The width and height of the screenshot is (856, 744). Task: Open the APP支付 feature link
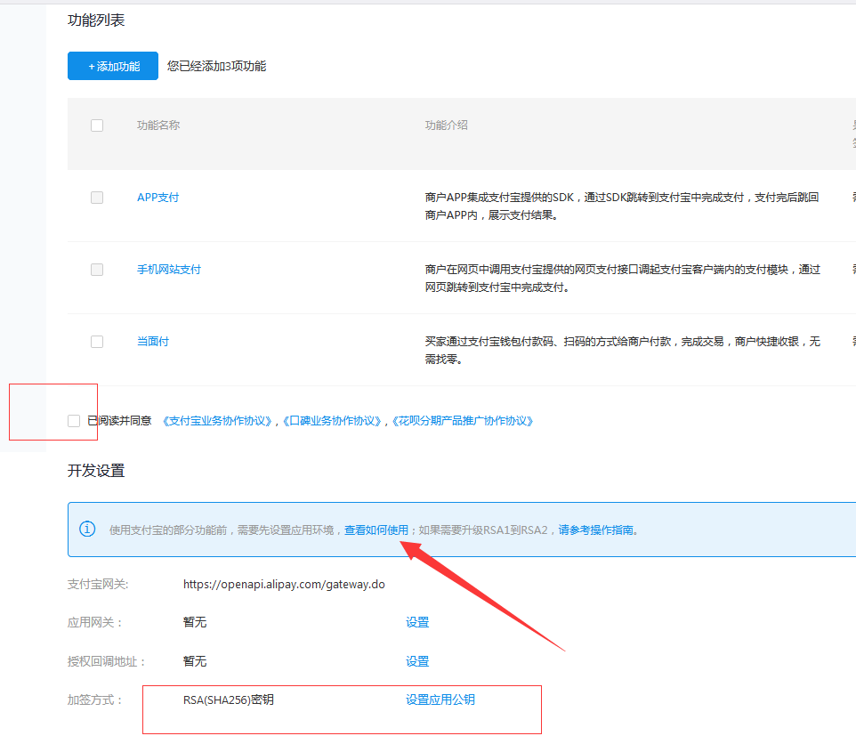click(x=157, y=198)
